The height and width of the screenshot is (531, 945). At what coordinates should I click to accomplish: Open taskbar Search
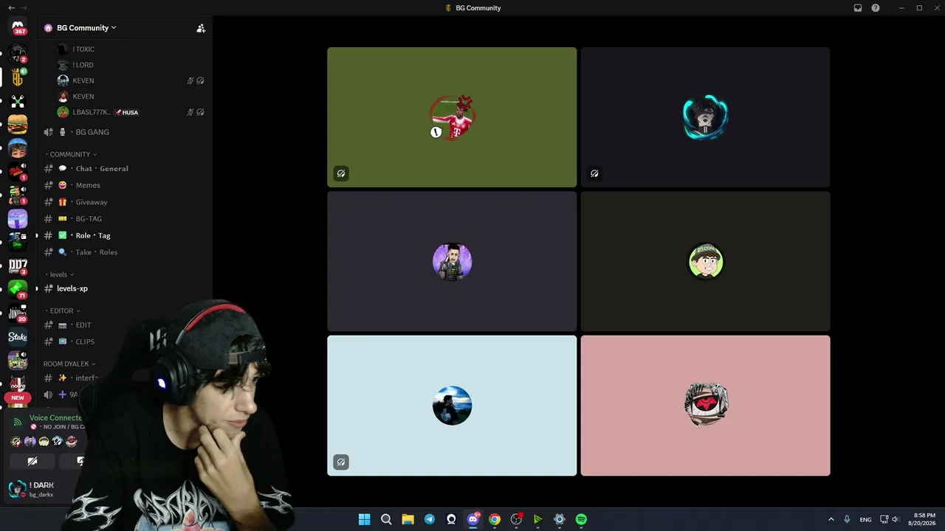(386, 519)
